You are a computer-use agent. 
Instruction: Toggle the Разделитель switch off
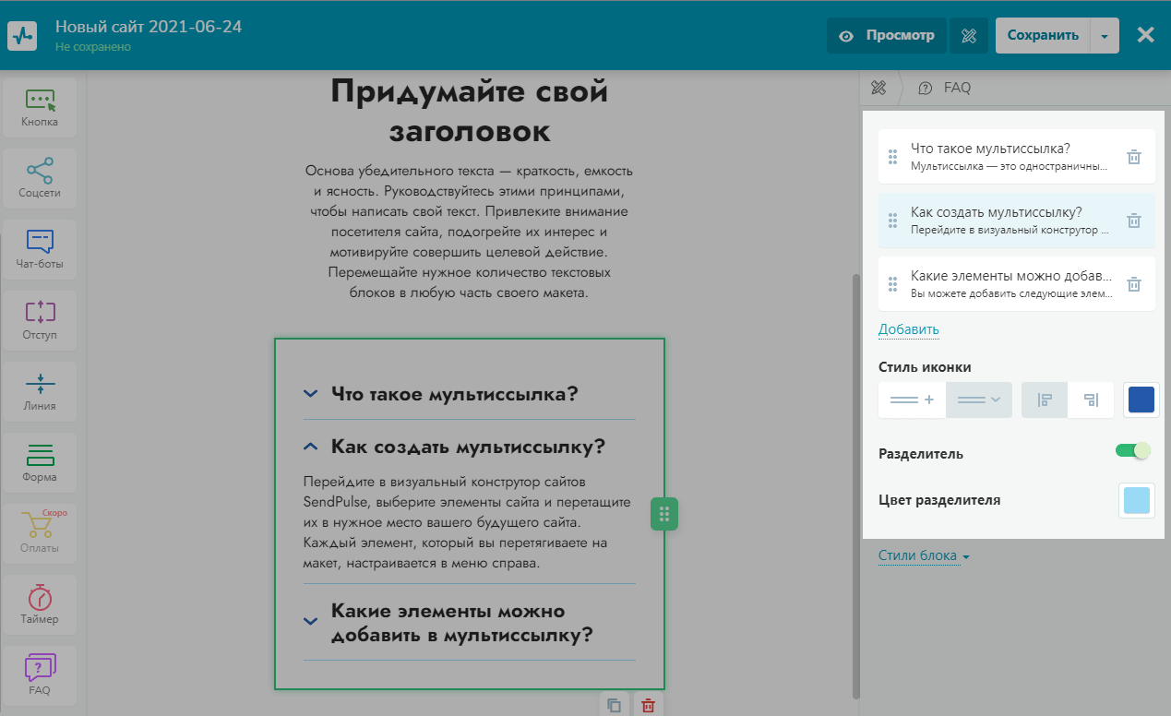point(1132,451)
